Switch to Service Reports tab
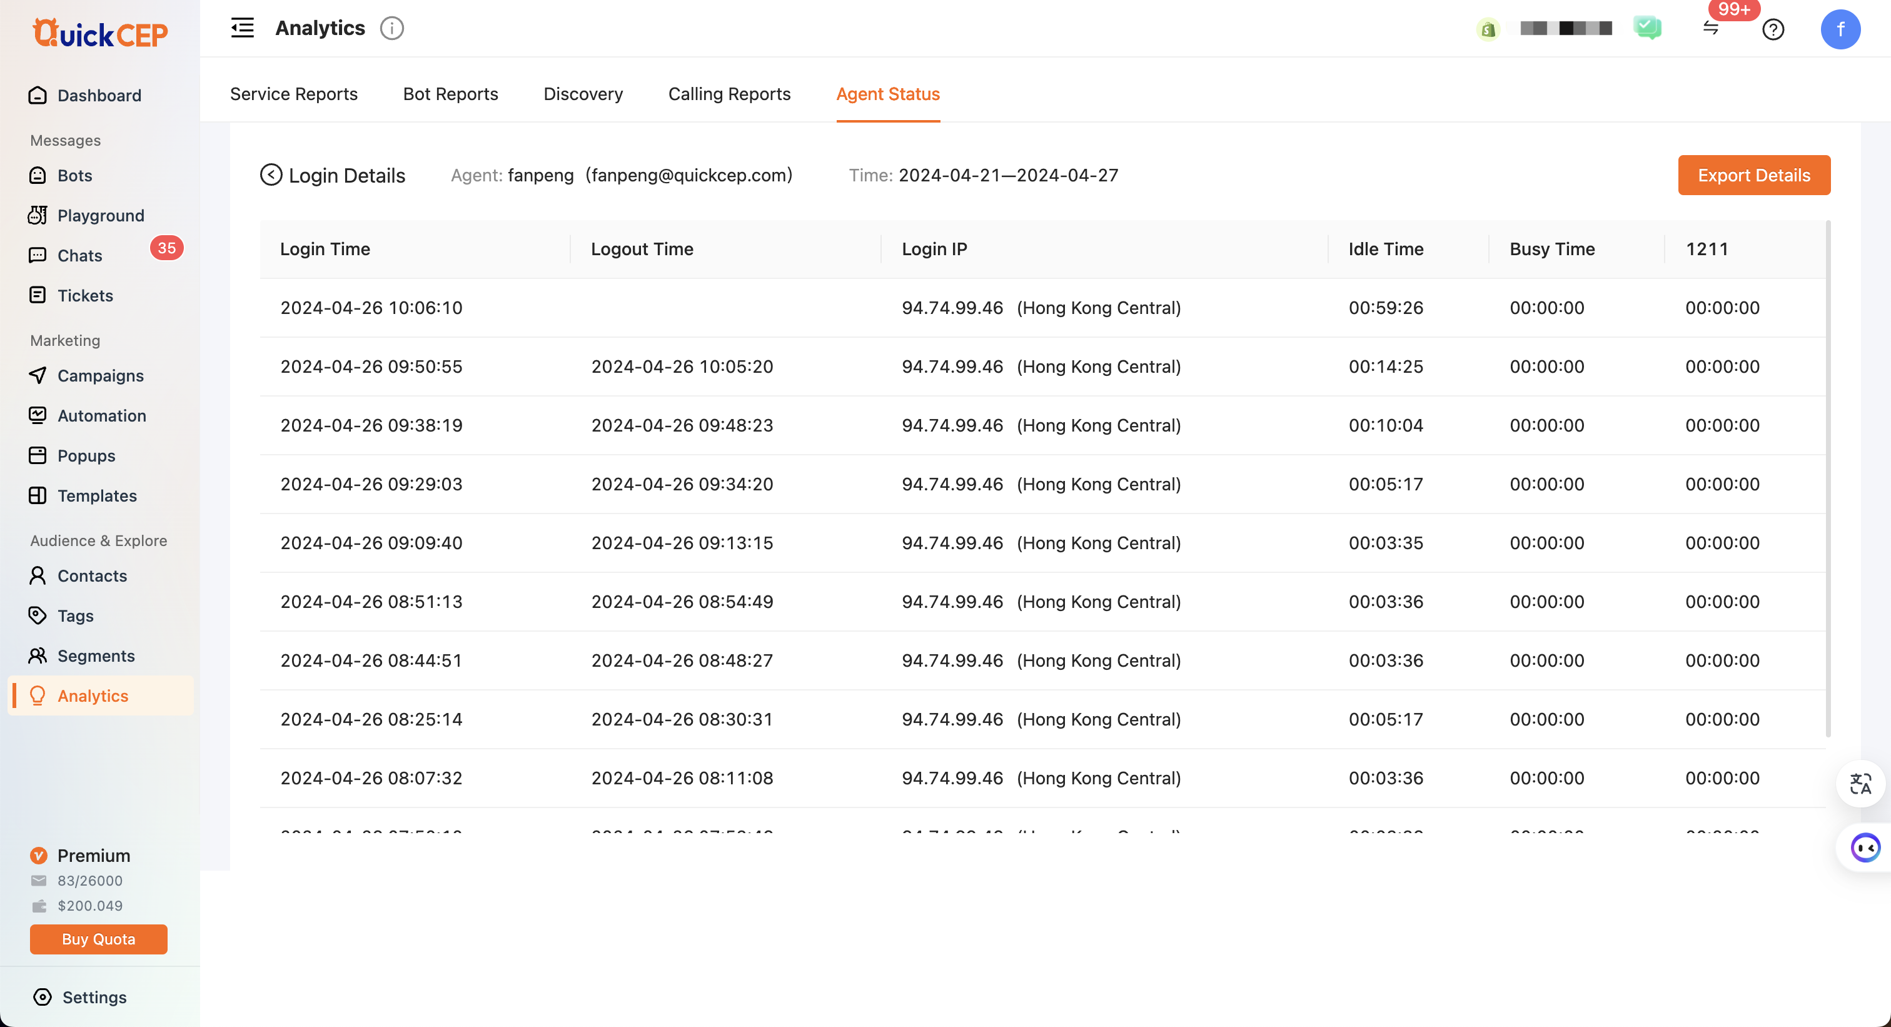1891x1027 pixels. tap(294, 94)
